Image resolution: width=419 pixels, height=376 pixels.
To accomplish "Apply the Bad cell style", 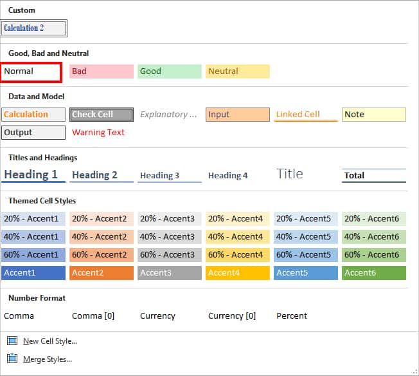I will tap(102, 71).
